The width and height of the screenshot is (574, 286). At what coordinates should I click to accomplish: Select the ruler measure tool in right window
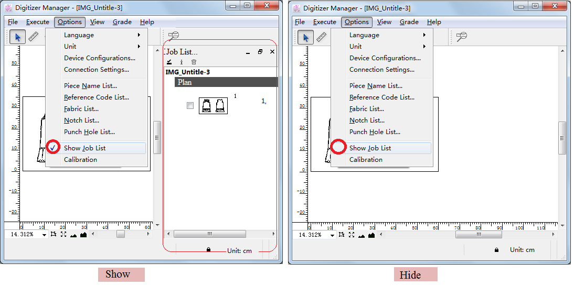[321, 37]
